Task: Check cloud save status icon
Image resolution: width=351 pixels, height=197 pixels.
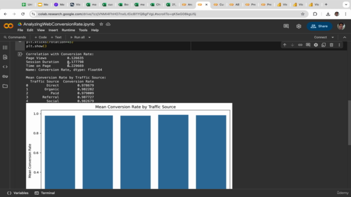Action: (x=108, y=24)
